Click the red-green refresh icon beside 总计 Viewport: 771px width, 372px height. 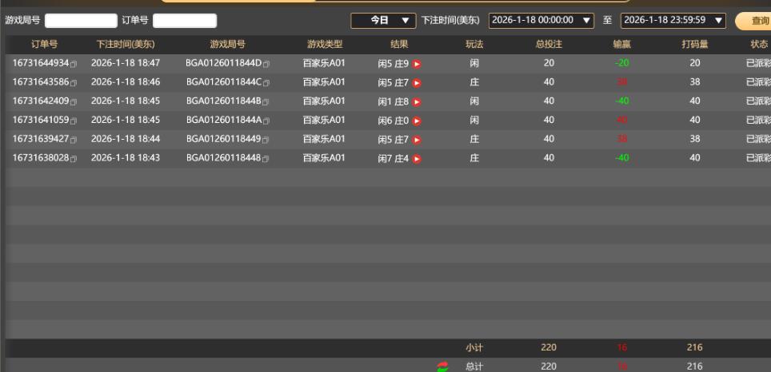[x=443, y=366]
